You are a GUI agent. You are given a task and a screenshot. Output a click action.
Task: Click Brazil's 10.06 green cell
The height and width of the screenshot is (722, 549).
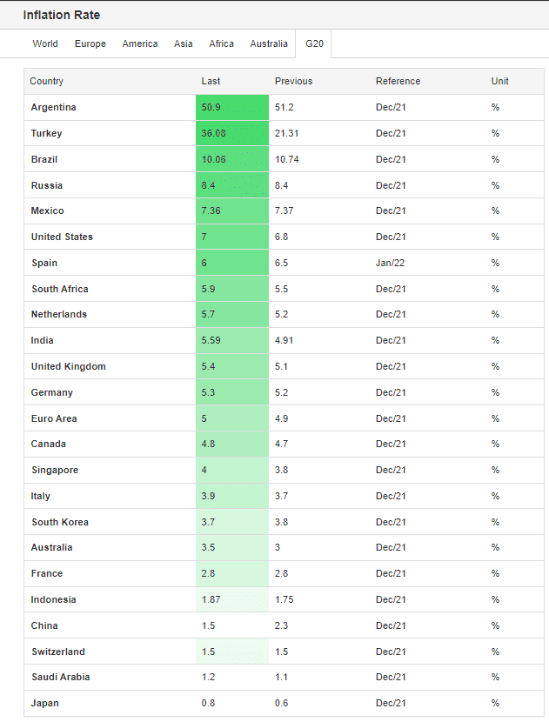click(232, 159)
